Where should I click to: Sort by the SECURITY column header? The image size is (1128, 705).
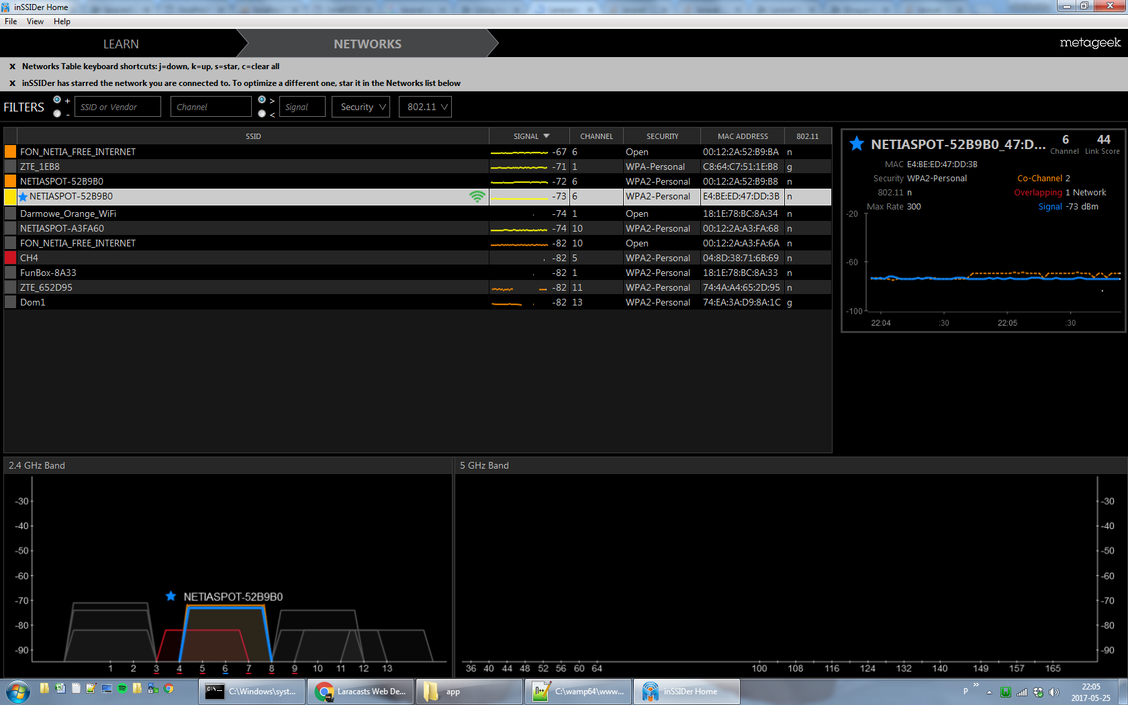tap(662, 136)
